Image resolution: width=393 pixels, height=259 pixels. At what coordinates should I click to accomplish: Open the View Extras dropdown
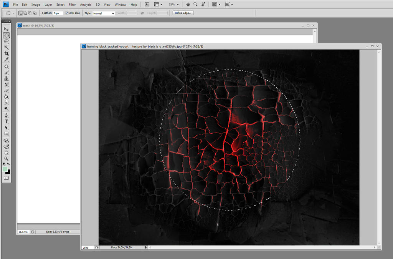coord(158,5)
